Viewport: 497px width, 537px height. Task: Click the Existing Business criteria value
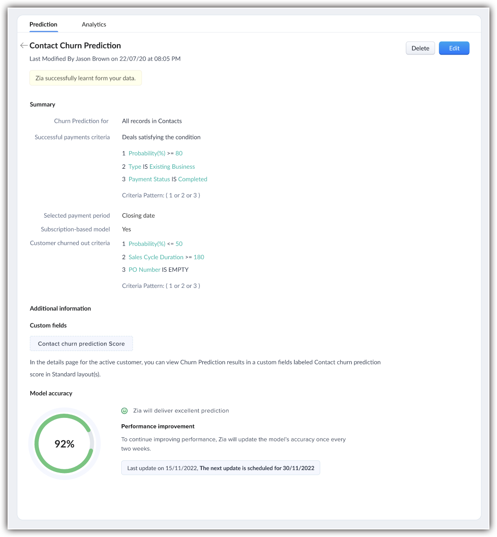tap(172, 167)
